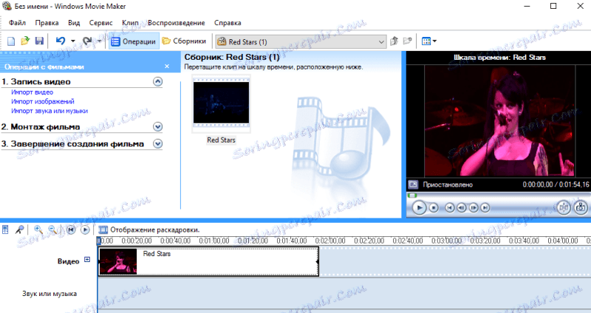Create a new project with the blank page icon

click(x=11, y=41)
